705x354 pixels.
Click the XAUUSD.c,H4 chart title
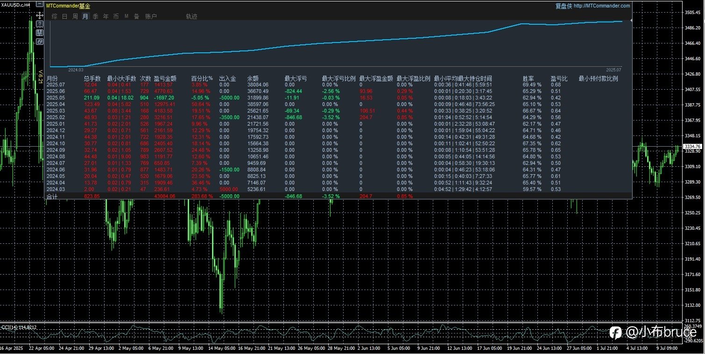pyautogui.click(x=16, y=4)
